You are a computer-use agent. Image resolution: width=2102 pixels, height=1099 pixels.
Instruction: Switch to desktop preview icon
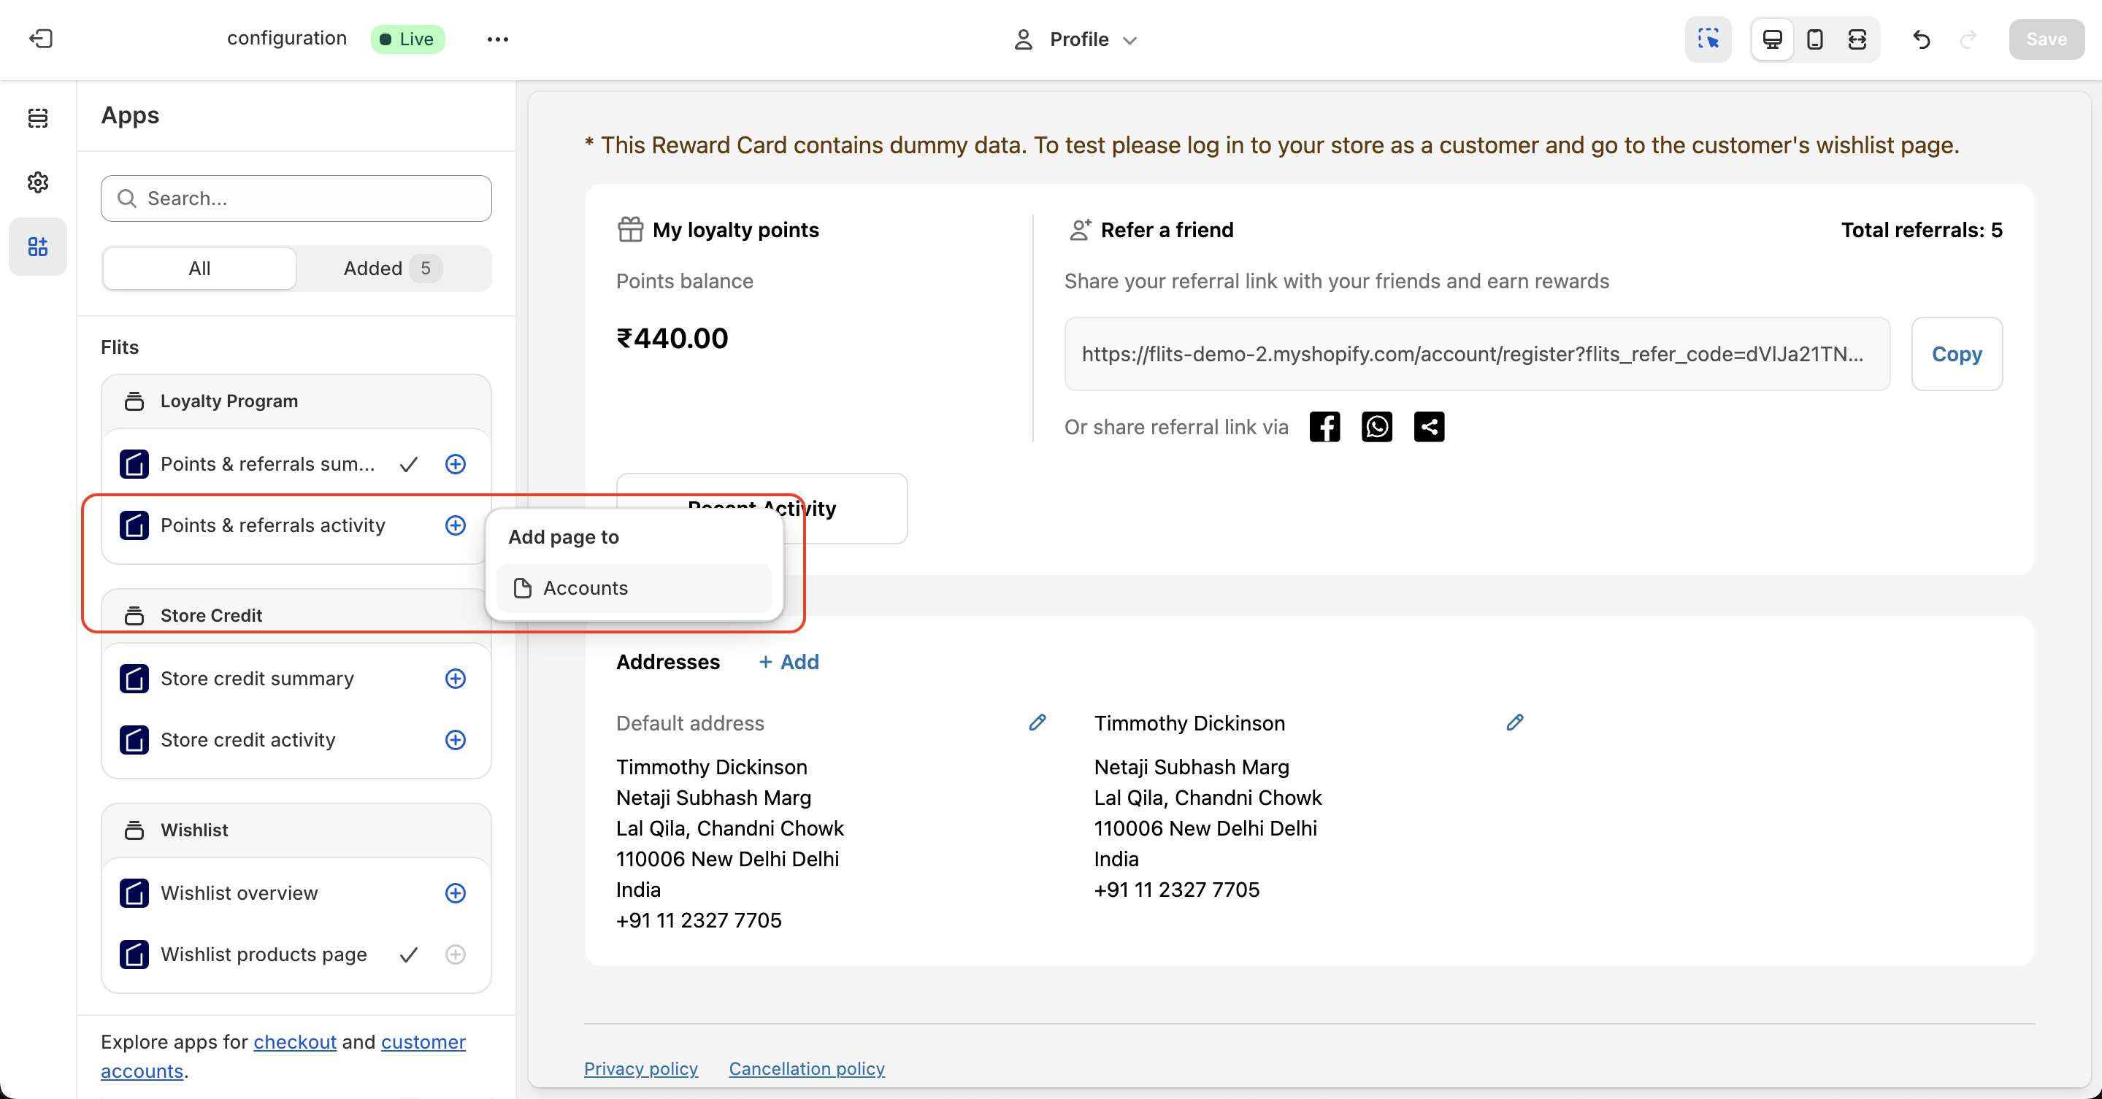coord(1772,39)
